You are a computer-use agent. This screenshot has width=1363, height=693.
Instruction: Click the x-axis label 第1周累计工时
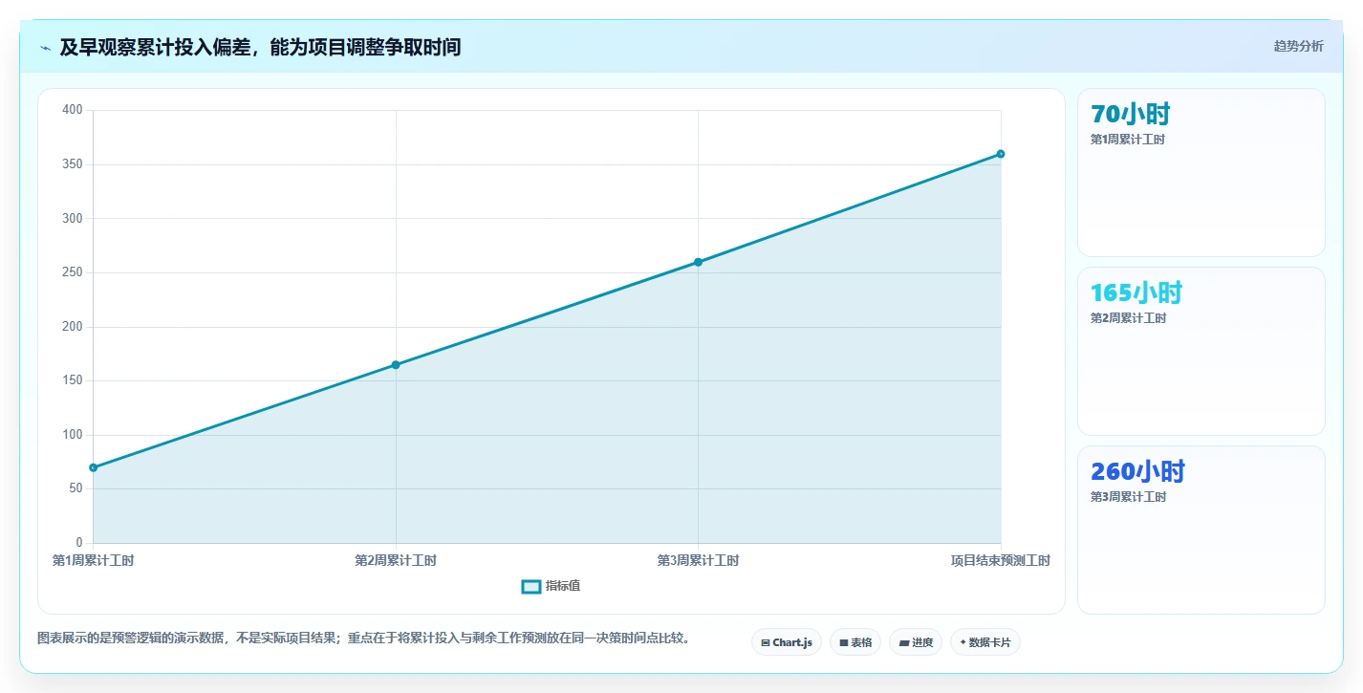click(94, 561)
